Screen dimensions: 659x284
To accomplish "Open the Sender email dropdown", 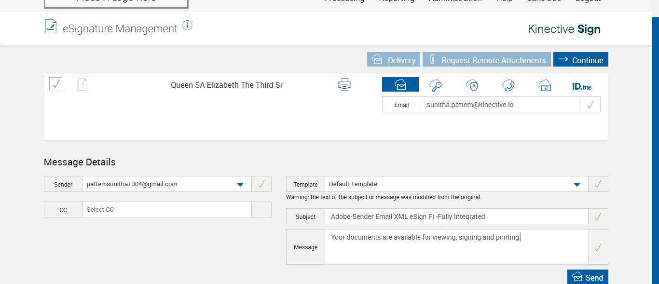I will (240, 184).
